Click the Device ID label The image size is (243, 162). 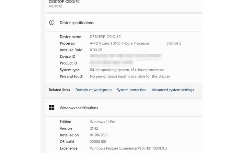tap(67, 57)
